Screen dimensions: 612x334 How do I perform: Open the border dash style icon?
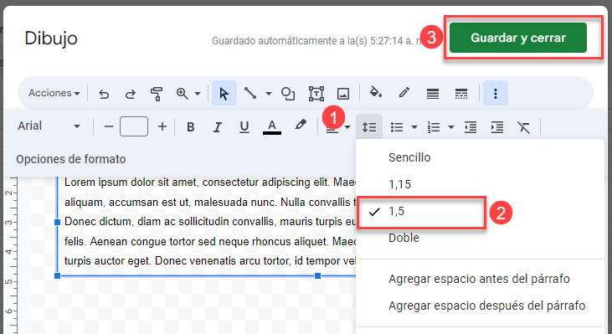coord(461,94)
